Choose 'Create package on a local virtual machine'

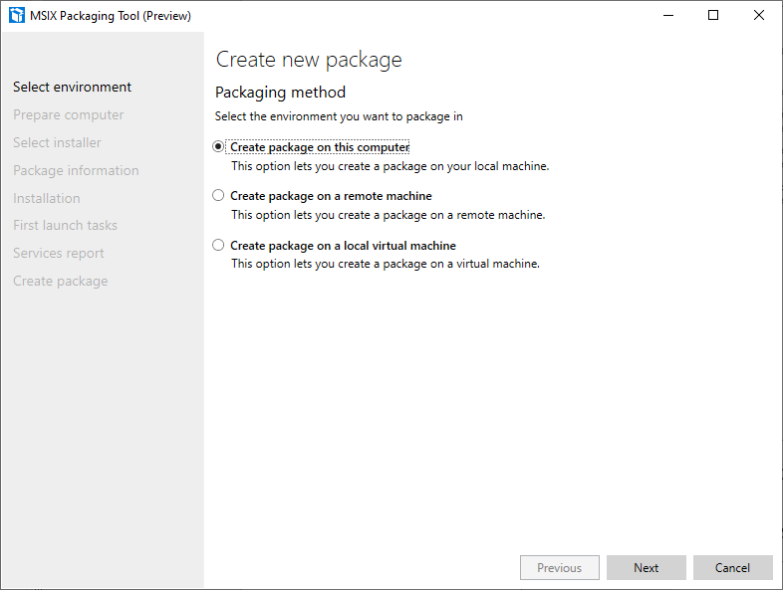click(219, 245)
